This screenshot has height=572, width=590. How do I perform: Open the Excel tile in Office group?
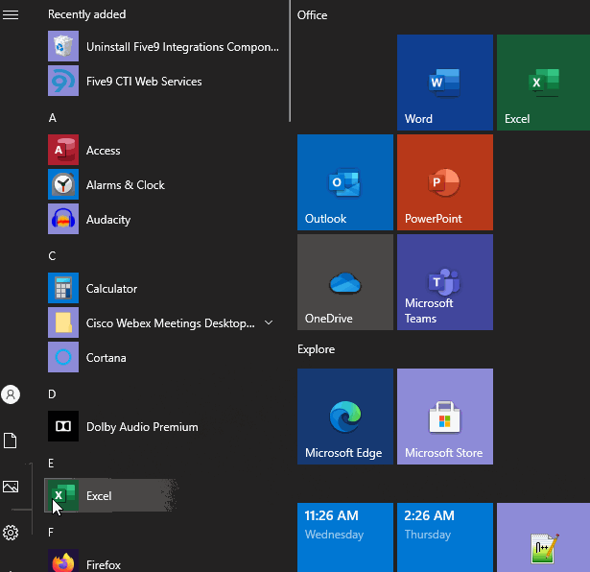click(x=543, y=83)
